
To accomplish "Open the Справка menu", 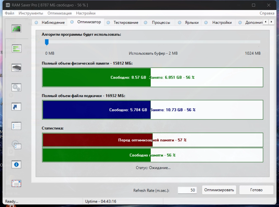I will click(267, 13).
